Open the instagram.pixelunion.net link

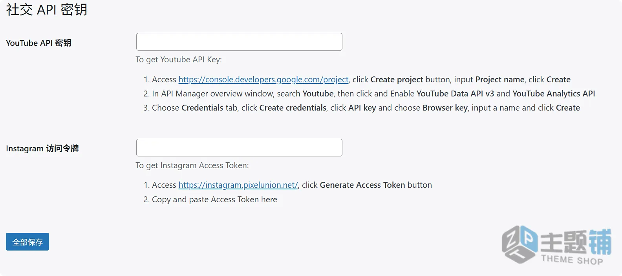pyautogui.click(x=238, y=185)
